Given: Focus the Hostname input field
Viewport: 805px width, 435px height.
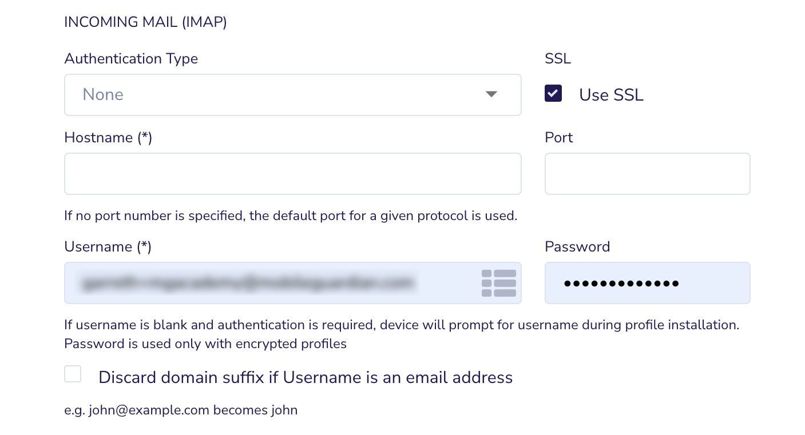Looking at the screenshot, I should pos(293,174).
